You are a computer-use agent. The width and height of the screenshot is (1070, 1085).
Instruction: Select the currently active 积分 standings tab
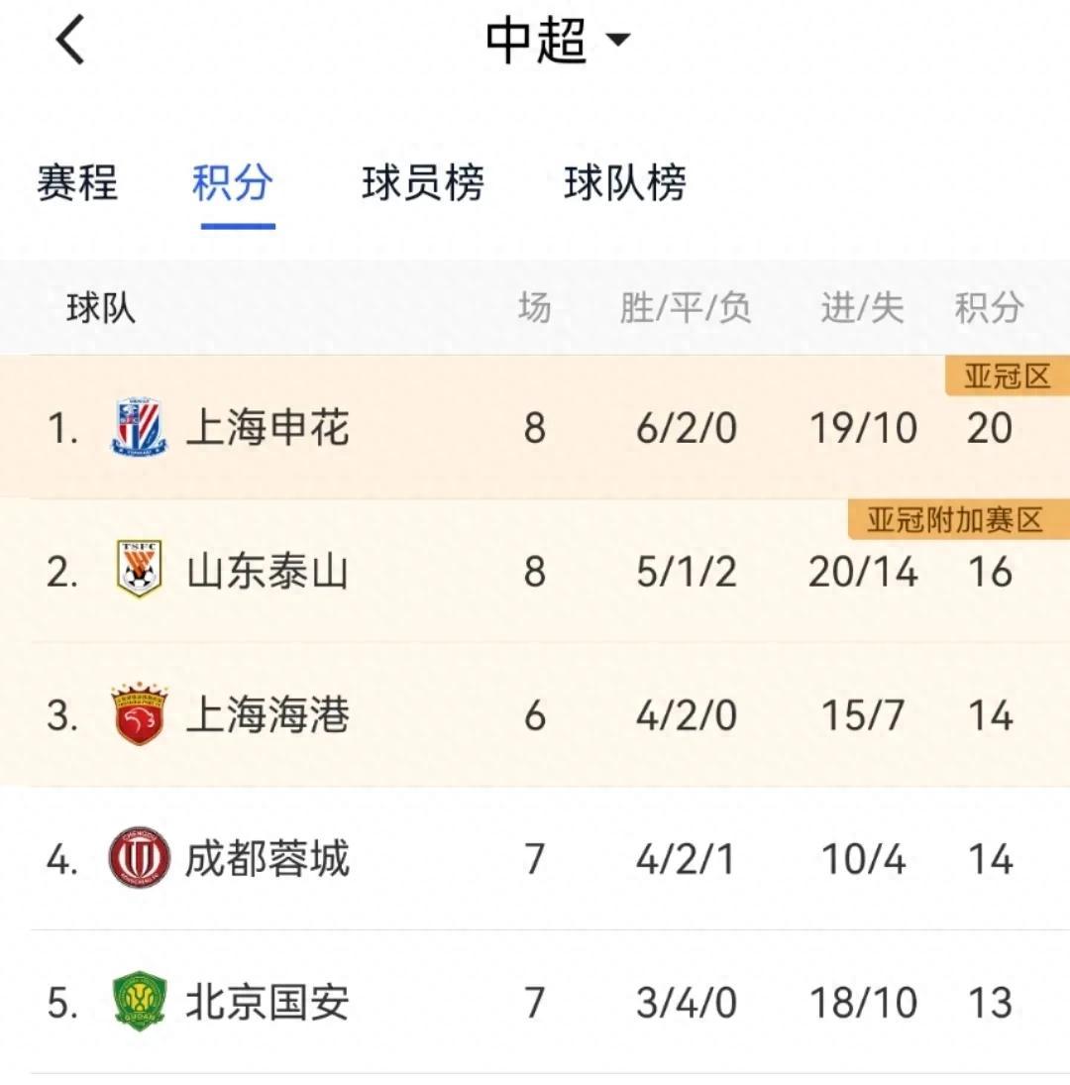(234, 184)
